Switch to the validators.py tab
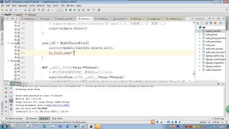Screen dimensions: 229x129 coord(175,19)
